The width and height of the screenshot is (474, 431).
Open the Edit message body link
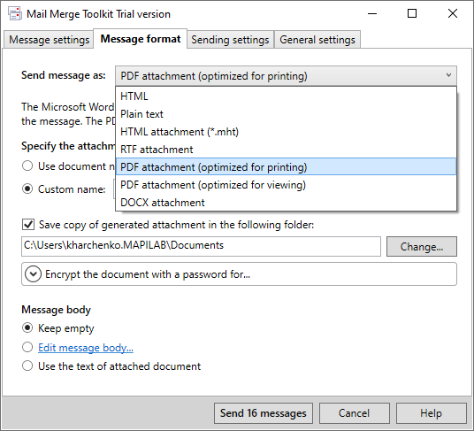click(x=86, y=348)
